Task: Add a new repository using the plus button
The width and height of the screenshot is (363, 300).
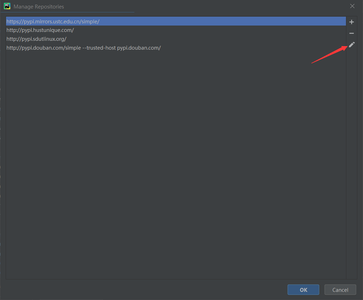Action: click(x=351, y=22)
